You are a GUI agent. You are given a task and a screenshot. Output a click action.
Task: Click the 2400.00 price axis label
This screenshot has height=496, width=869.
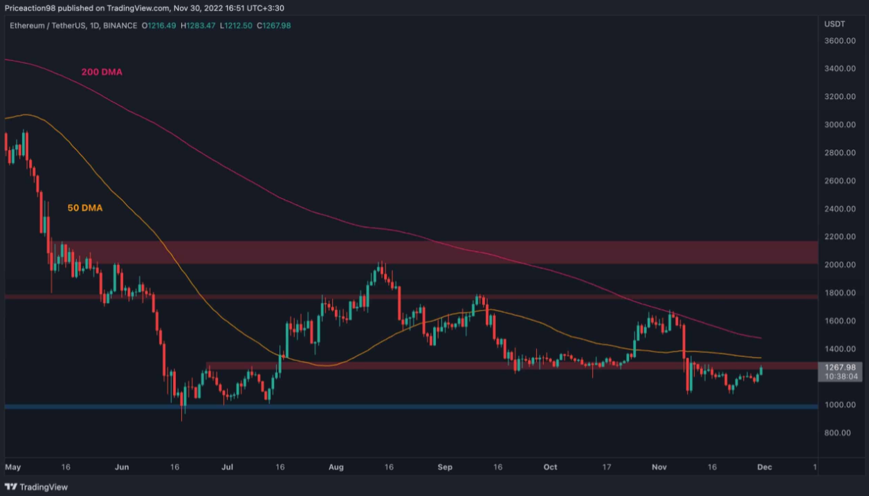839,209
